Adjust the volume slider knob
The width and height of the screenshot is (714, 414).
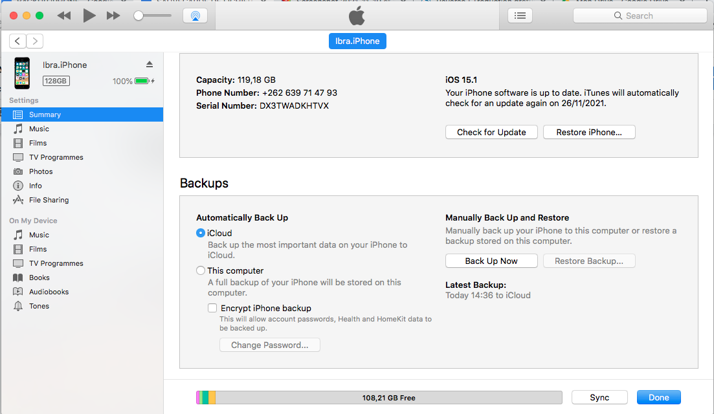(x=139, y=16)
